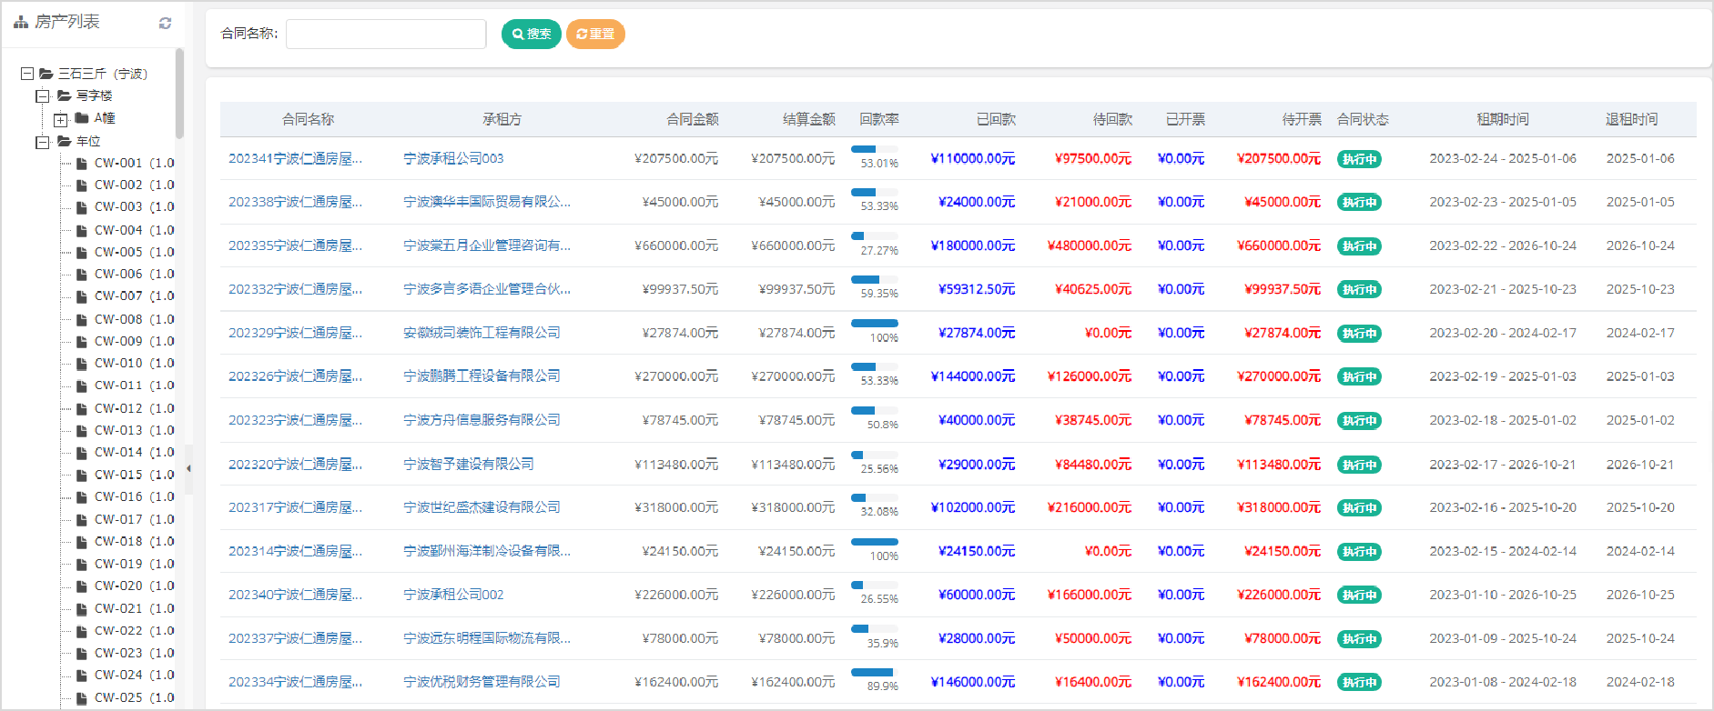Open parking space CW-008 file icon
Viewport: 1714px width, 711px height.
pyautogui.click(x=82, y=320)
